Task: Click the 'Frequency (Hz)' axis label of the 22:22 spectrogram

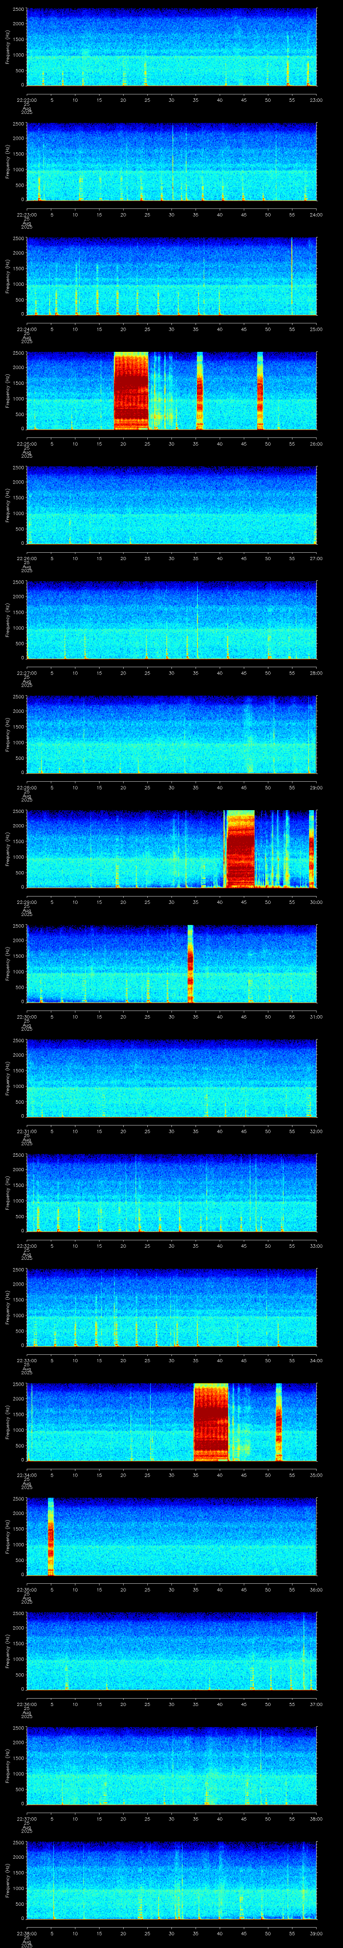Action: (x=8, y=48)
